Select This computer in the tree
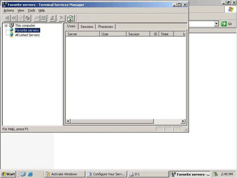Viewport: 237px width, 178px height. pos(25,26)
